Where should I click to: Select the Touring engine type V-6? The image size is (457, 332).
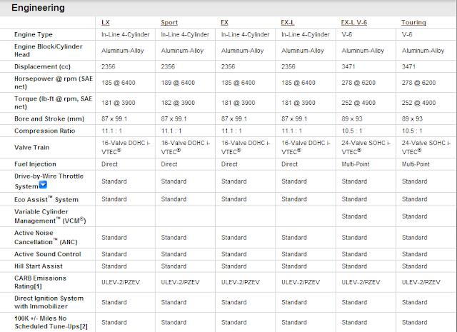pos(407,34)
